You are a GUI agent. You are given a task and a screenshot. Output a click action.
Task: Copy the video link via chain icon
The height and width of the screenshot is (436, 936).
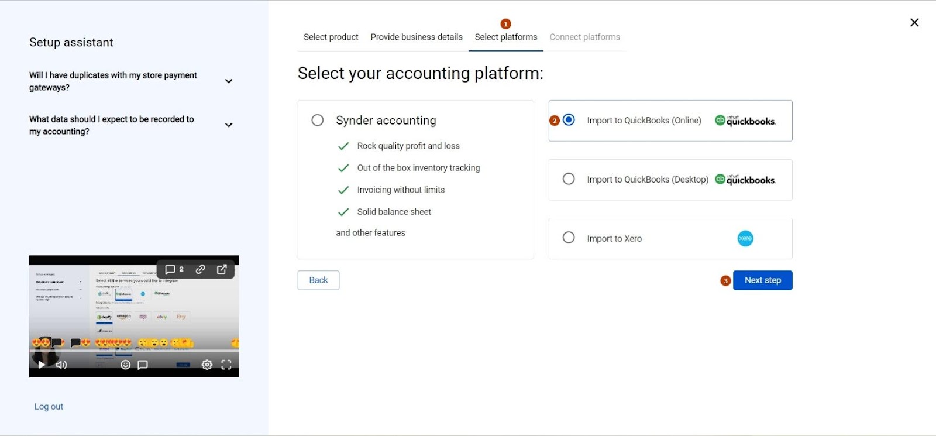tap(200, 269)
